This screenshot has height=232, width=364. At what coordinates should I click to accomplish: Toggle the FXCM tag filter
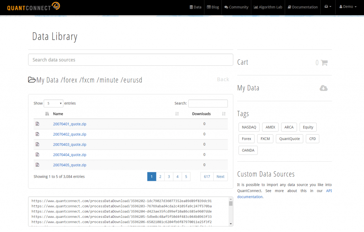[265, 139]
